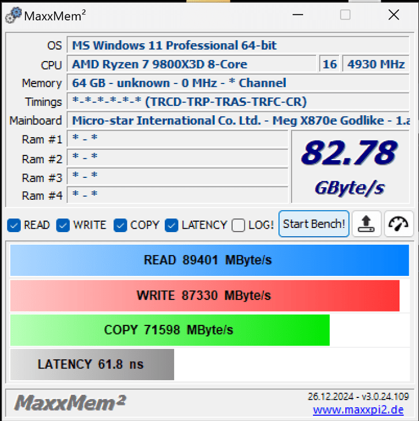This screenshot has width=419, height=421.
Task: Click the CPU clock field 4930 MHz
Action: 376,64
